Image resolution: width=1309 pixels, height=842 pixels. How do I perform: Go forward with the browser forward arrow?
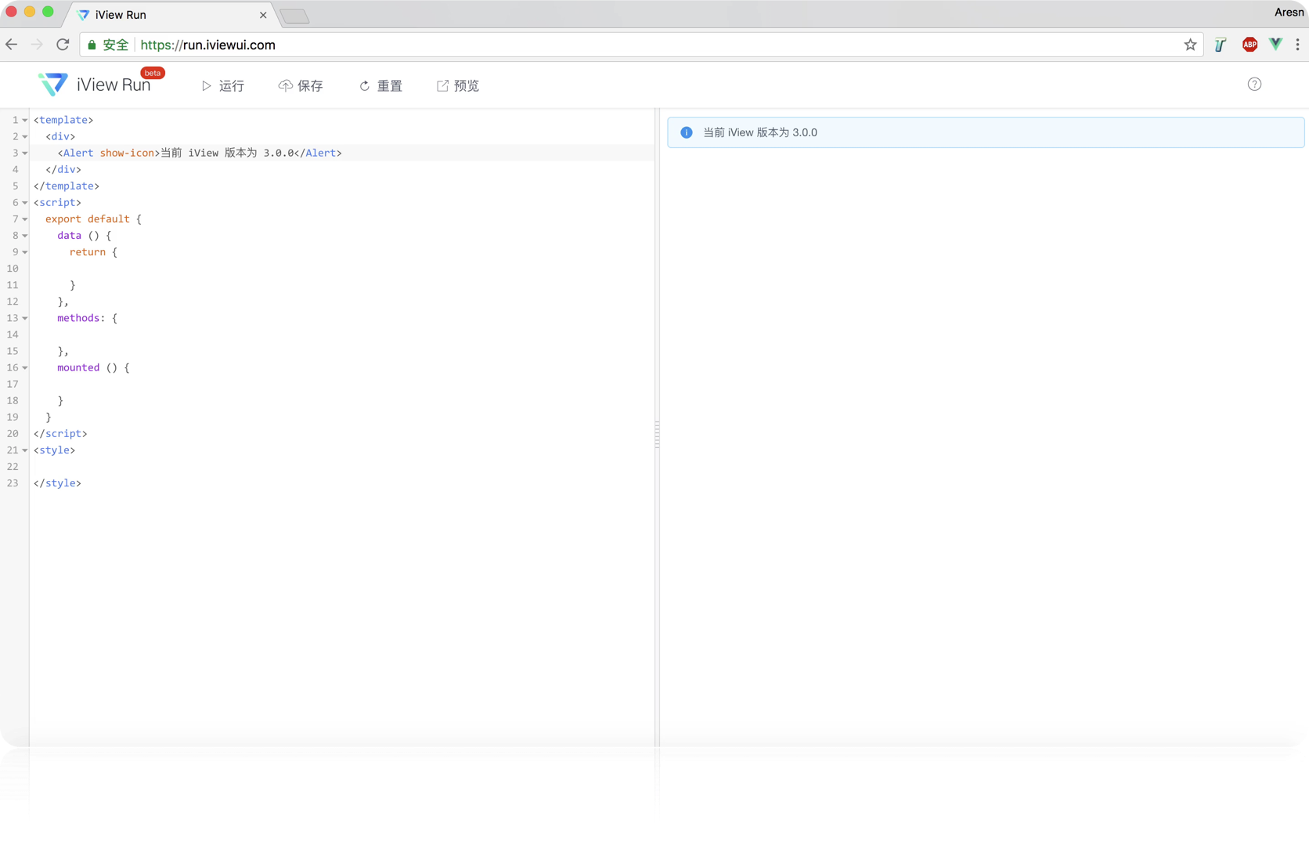point(37,45)
